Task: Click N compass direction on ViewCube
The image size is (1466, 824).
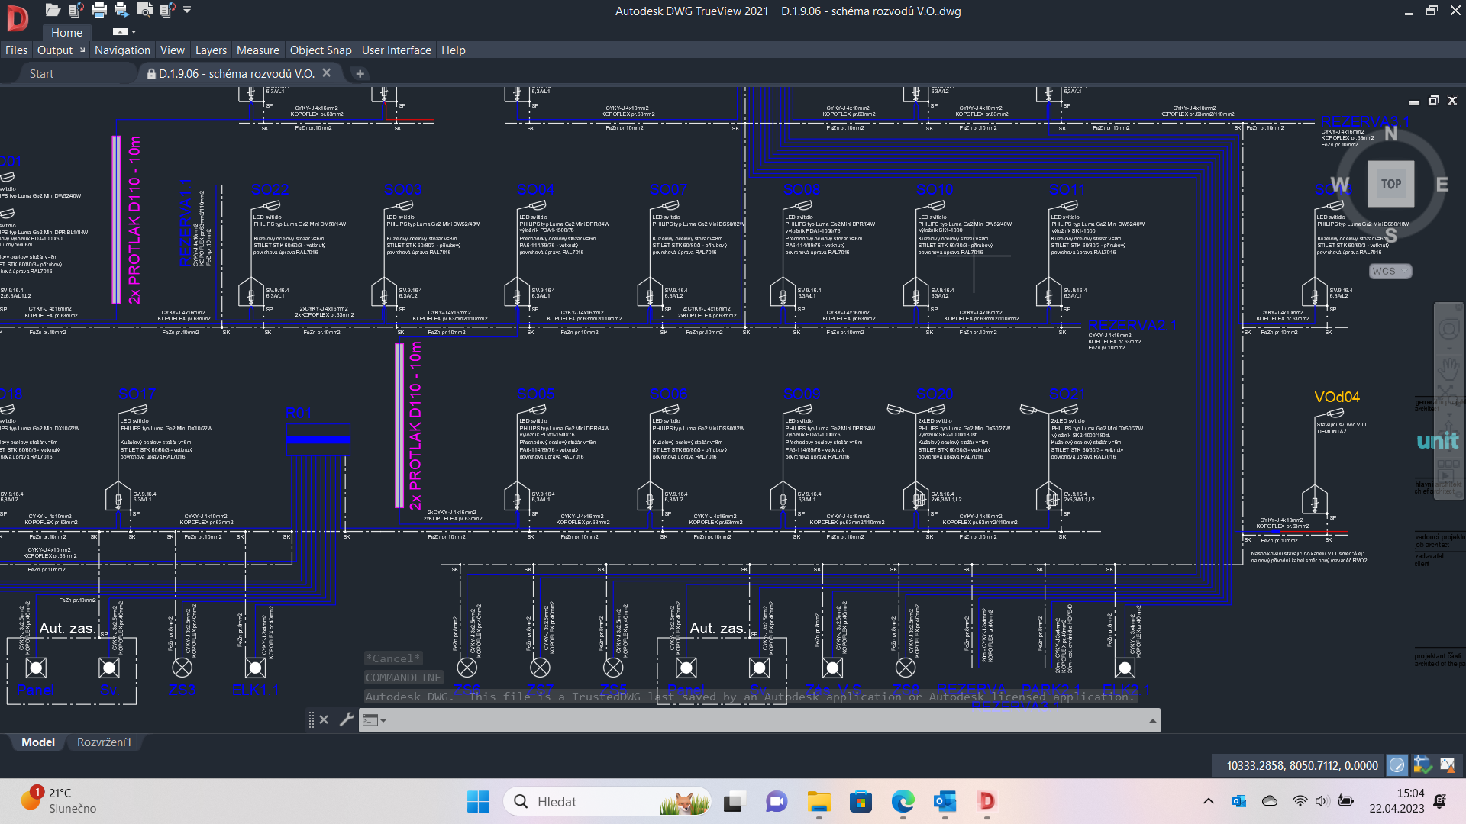Action: point(1390,134)
